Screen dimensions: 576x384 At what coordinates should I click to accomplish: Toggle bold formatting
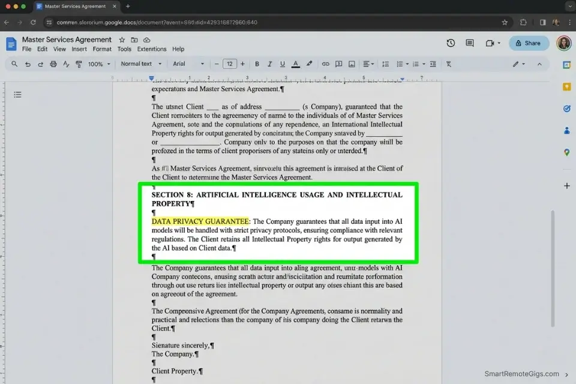click(257, 64)
